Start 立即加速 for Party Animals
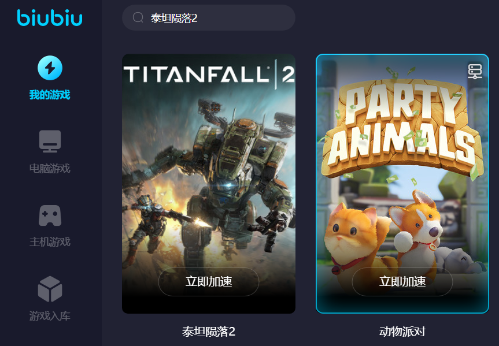 [402, 282]
